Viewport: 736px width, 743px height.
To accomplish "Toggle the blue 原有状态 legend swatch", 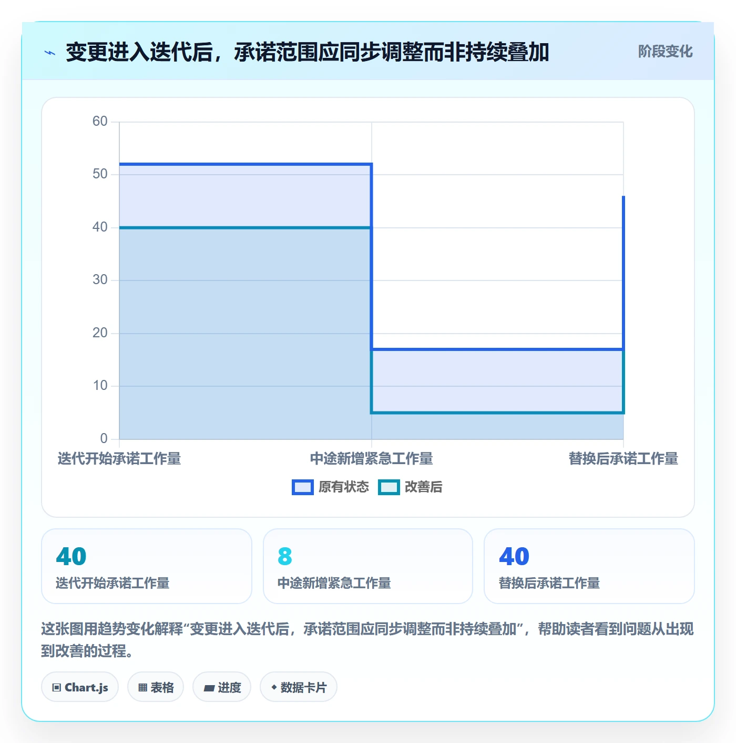I will tap(303, 487).
